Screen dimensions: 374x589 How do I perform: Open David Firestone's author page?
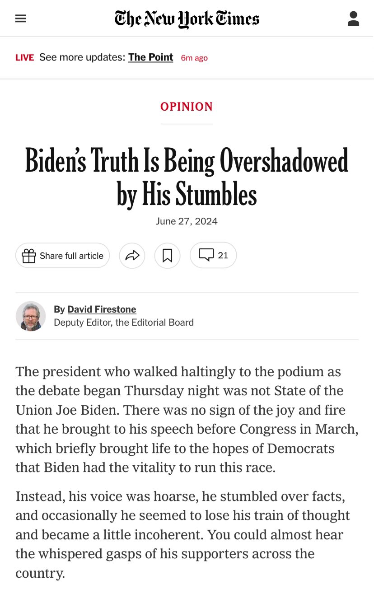coord(102,309)
